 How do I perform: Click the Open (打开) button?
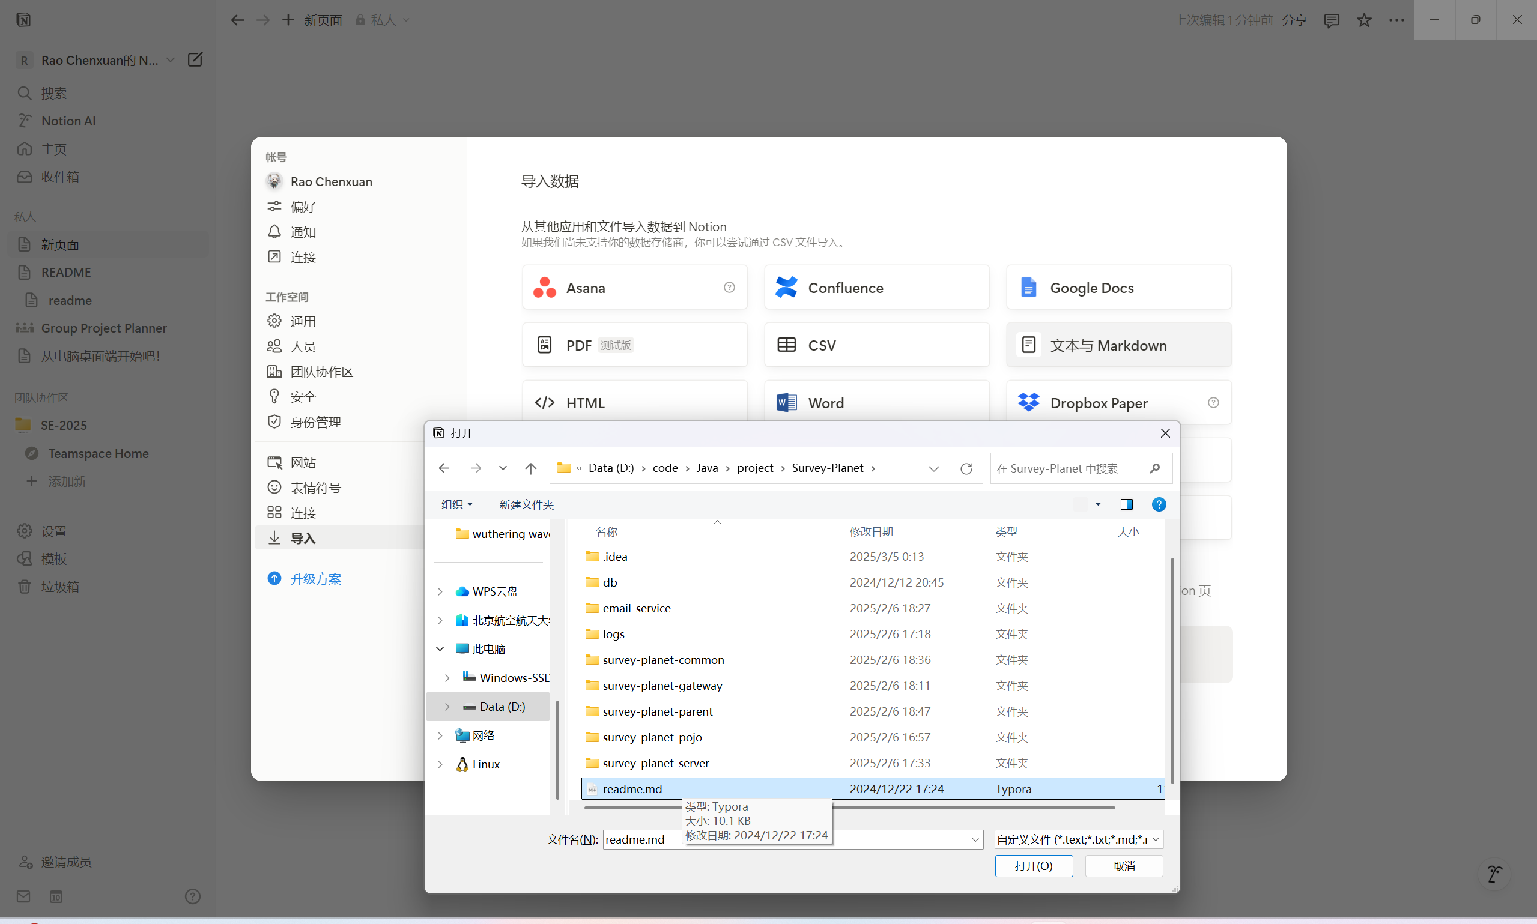pyautogui.click(x=1033, y=866)
